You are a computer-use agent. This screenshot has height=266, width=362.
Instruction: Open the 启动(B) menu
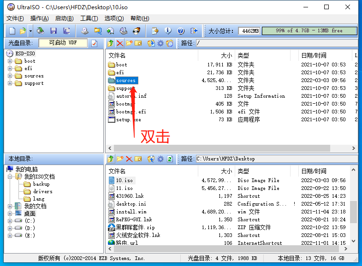[x=65, y=18]
